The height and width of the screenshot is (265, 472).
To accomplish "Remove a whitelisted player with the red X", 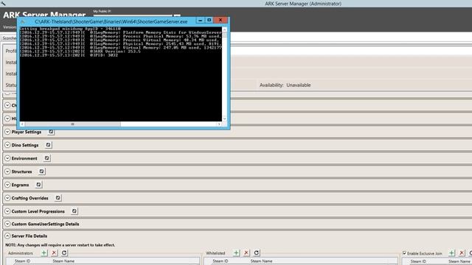I will click(246, 253).
